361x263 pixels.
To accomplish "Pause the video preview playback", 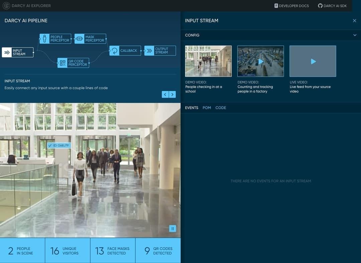I will click(173, 229).
